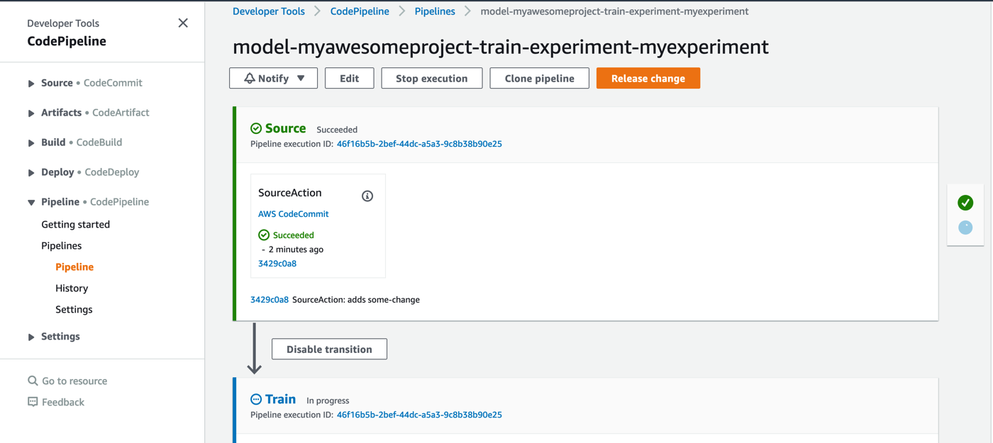Open pipeline History in sidebar
The height and width of the screenshot is (443, 993).
tap(72, 288)
